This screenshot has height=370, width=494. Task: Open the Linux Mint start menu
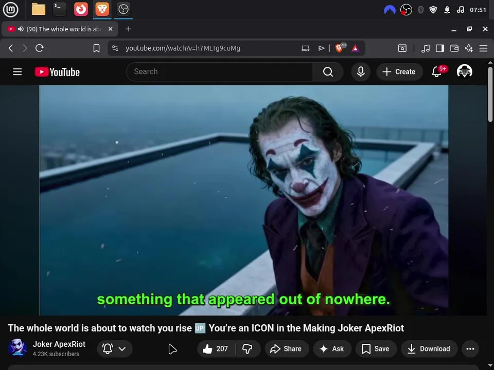(x=10, y=9)
